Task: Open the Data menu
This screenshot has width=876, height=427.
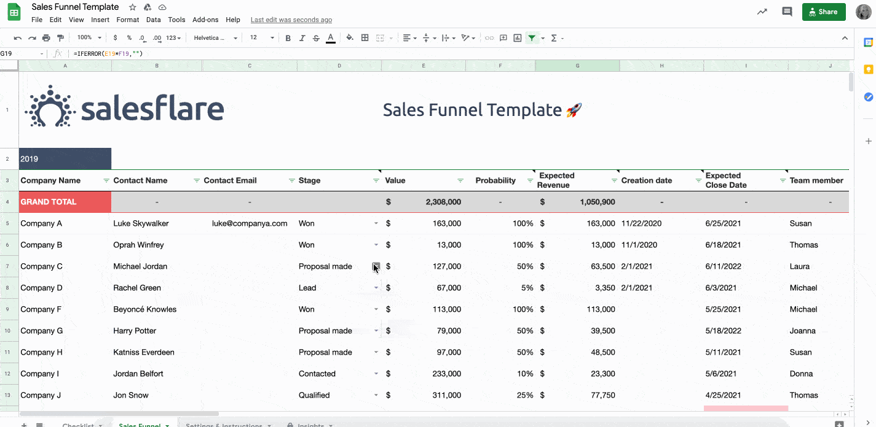Action: [154, 20]
